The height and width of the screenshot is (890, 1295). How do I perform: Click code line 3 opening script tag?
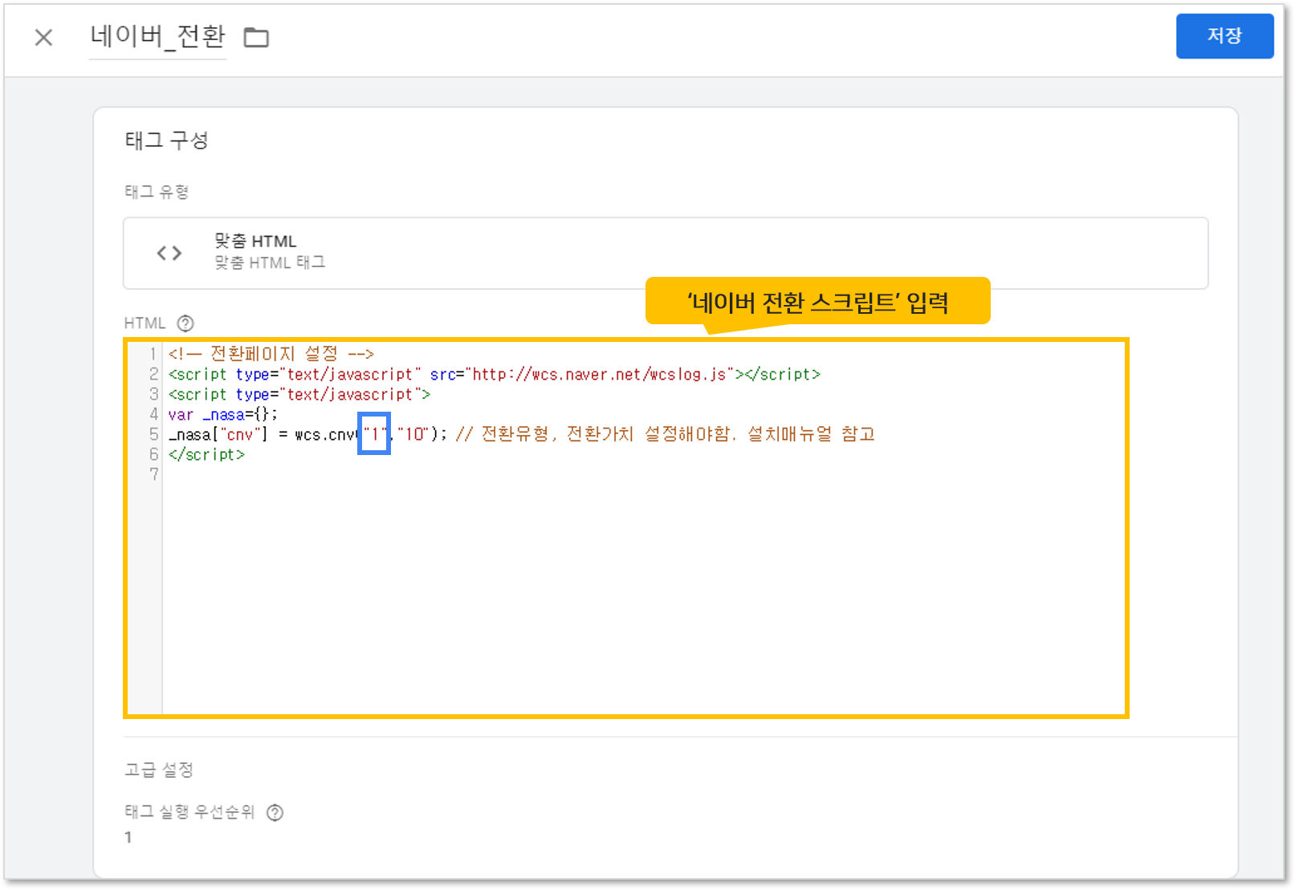(x=299, y=394)
